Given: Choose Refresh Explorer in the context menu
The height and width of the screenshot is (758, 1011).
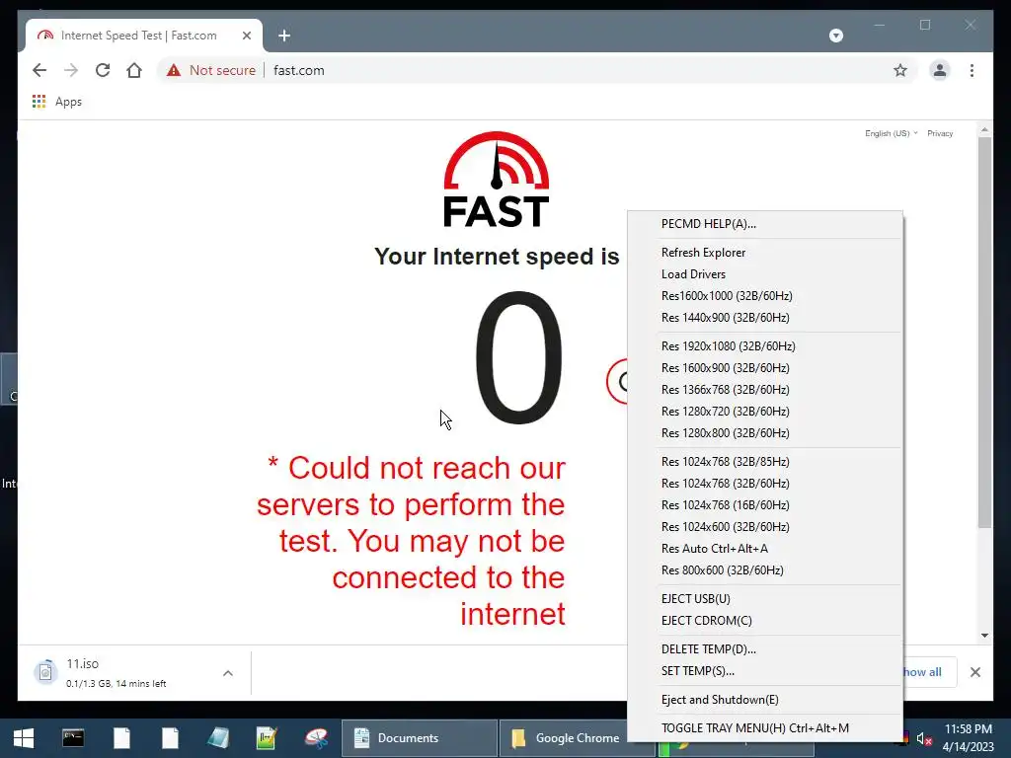Looking at the screenshot, I should tap(765, 253).
